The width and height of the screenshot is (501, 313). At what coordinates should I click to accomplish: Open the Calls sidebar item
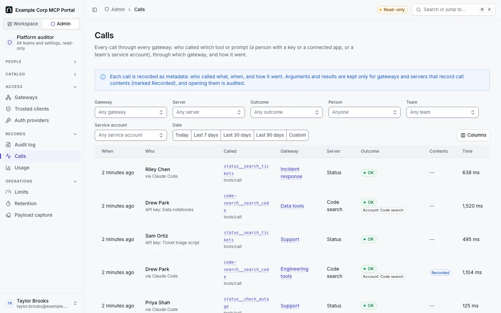(42, 156)
